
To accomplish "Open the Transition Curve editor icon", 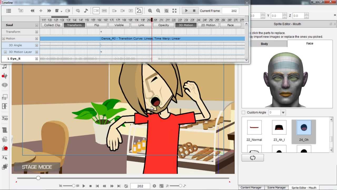I will (x=139, y=11).
